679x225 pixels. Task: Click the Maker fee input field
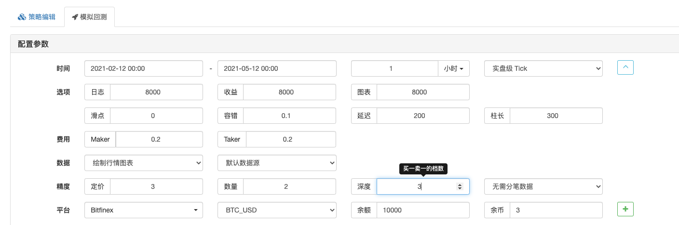coord(159,139)
